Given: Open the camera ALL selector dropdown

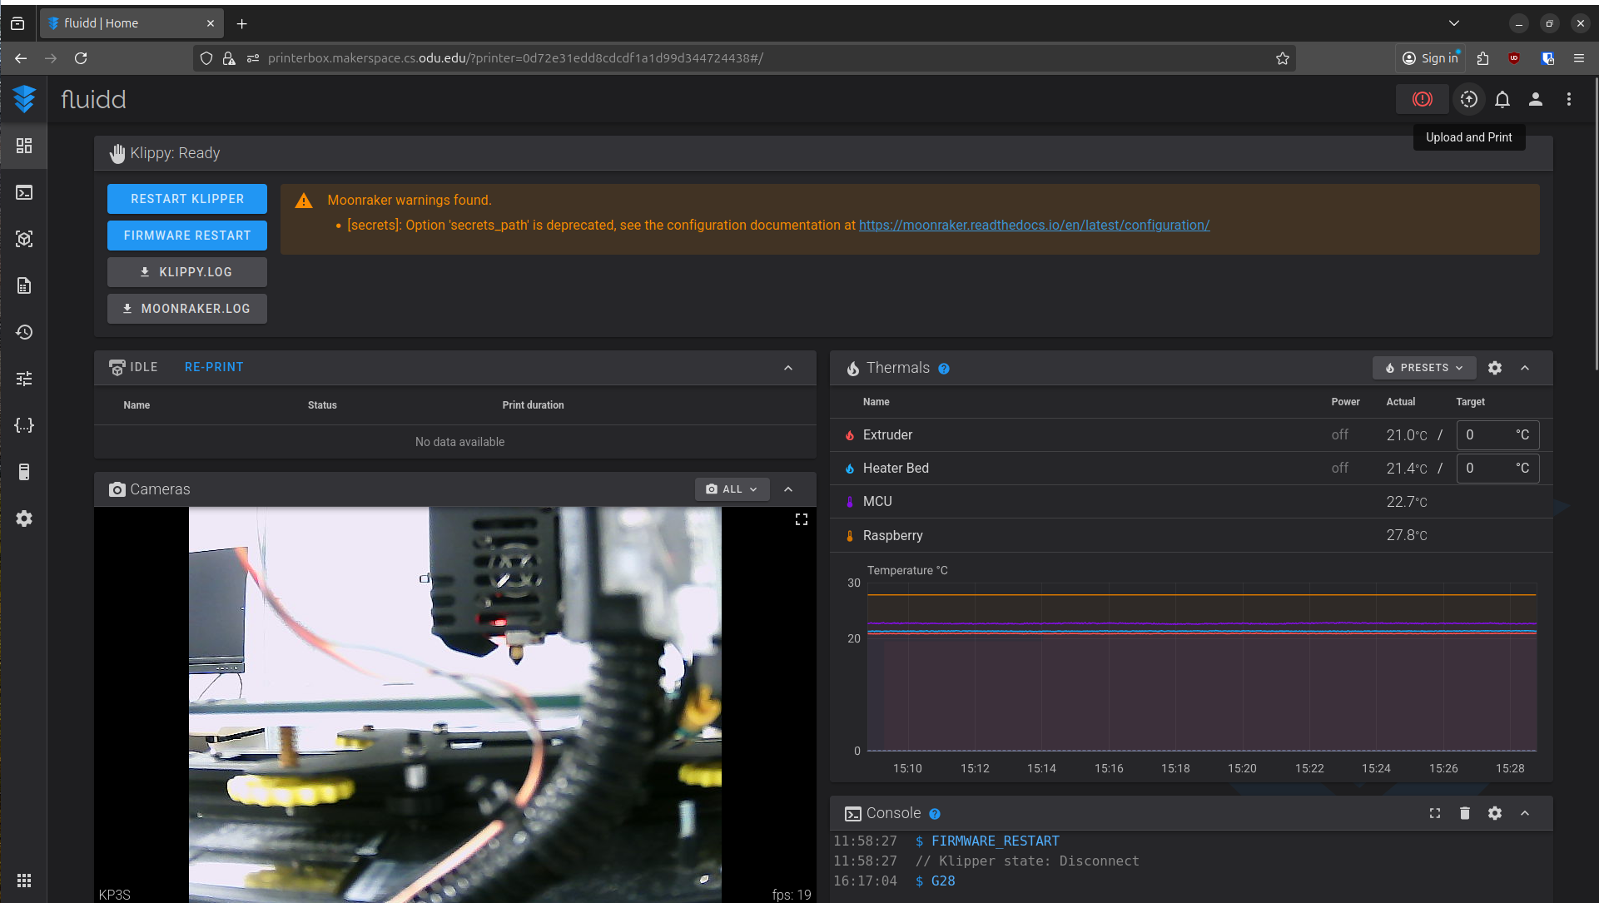Looking at the screenshot, I should 732,489.
